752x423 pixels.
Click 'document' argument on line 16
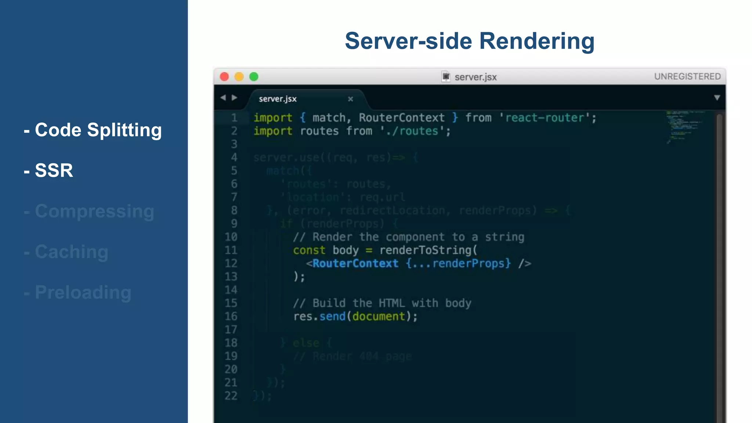click(x=379, y=317)
